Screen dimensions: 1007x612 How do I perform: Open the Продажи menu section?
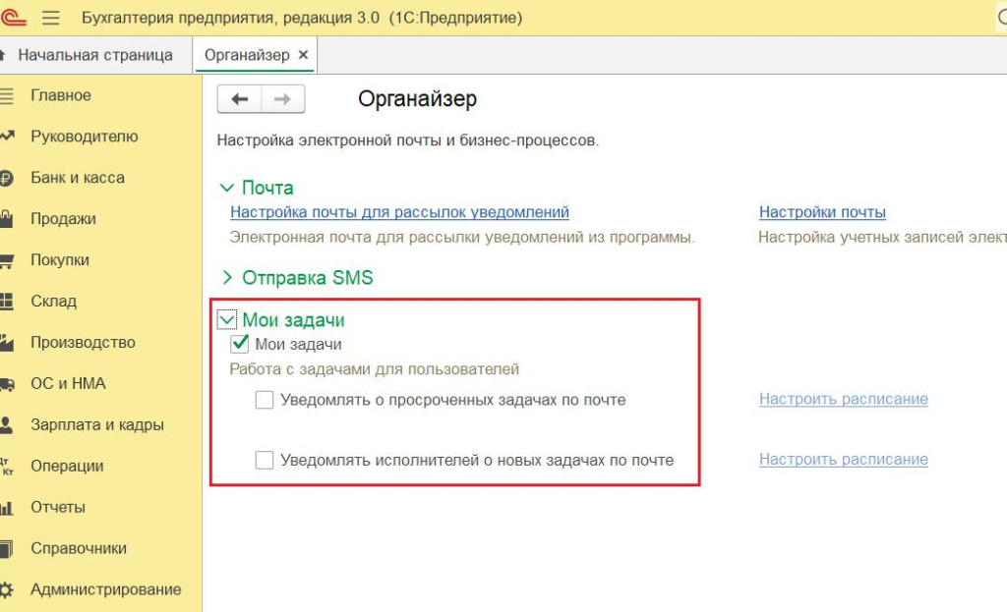click(63, 219)
